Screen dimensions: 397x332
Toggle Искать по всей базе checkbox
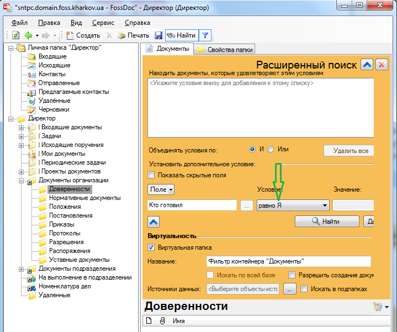pos(210,275)
